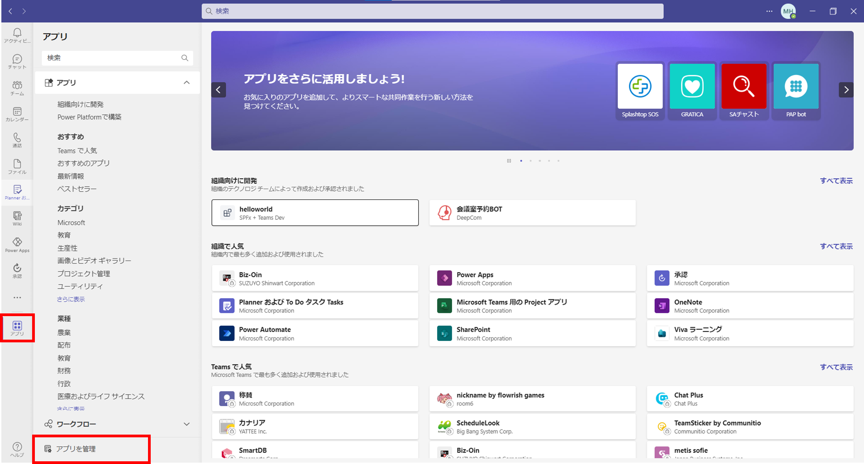Pause the banner carousel

coord(509,161)
